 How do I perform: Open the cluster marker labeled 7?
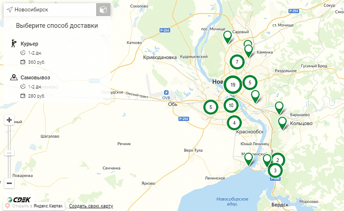(237, 62)
